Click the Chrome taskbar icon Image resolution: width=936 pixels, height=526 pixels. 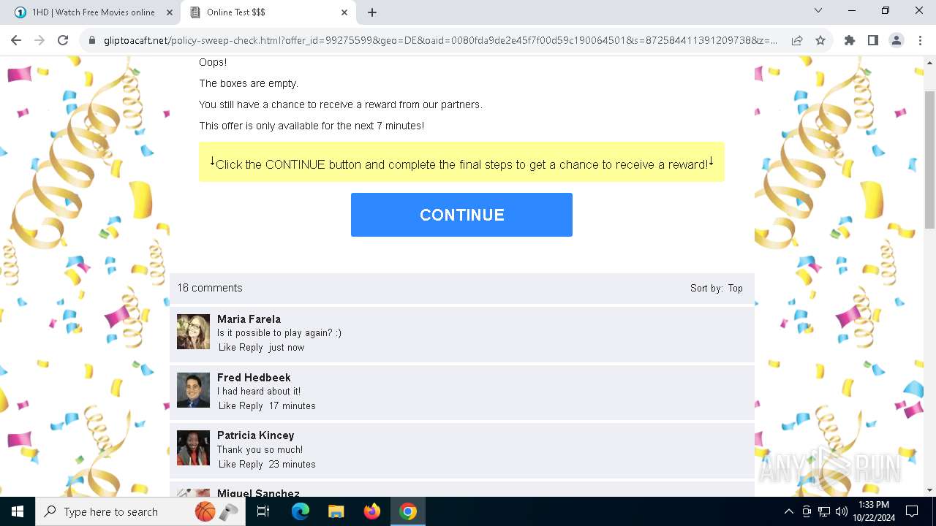pos(408,511)
